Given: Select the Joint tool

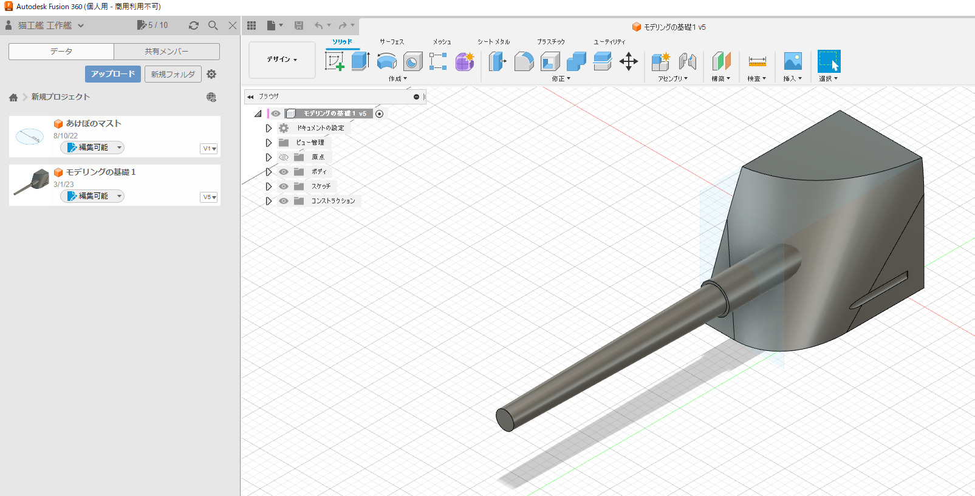Looking at the screenshot, I should click(687, 61).
